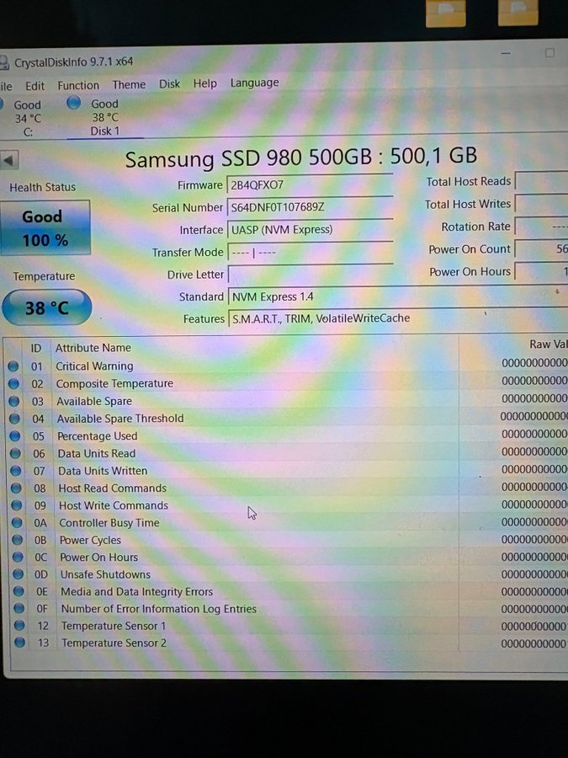The image size is (568, 758).
Task: Open the Theme menu
Action: coord(129,84)
